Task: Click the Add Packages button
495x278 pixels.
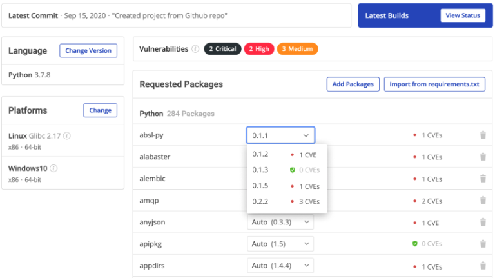Action: tap(353, 84)
